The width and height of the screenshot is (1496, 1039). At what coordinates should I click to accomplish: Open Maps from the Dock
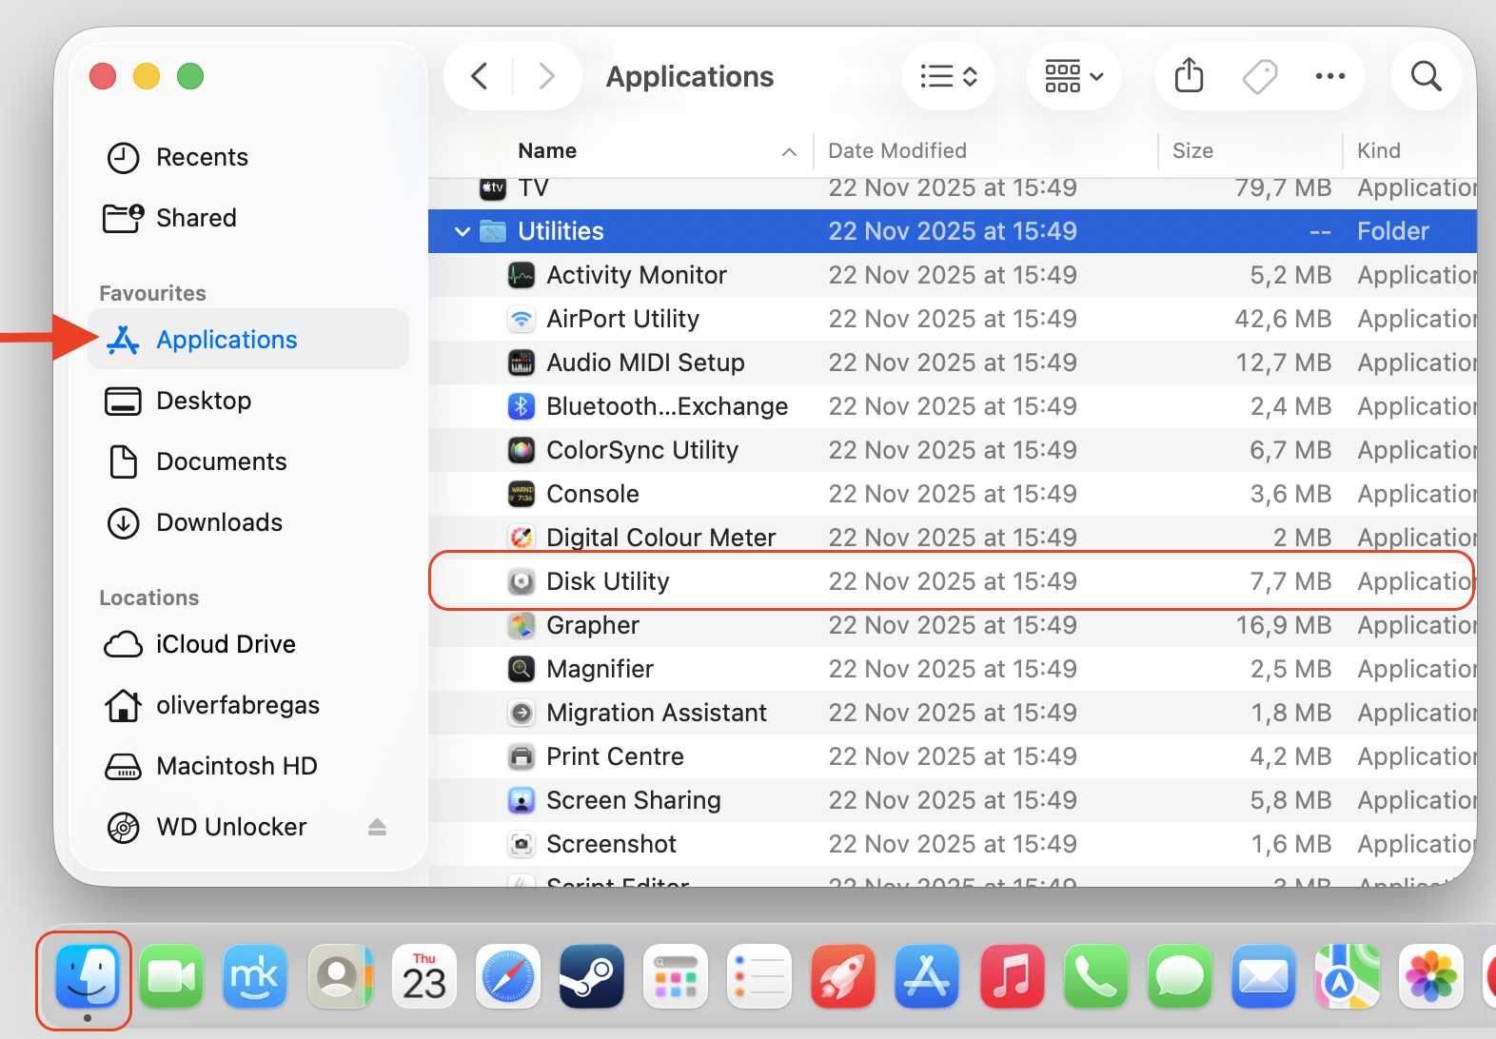[1348, 976]
